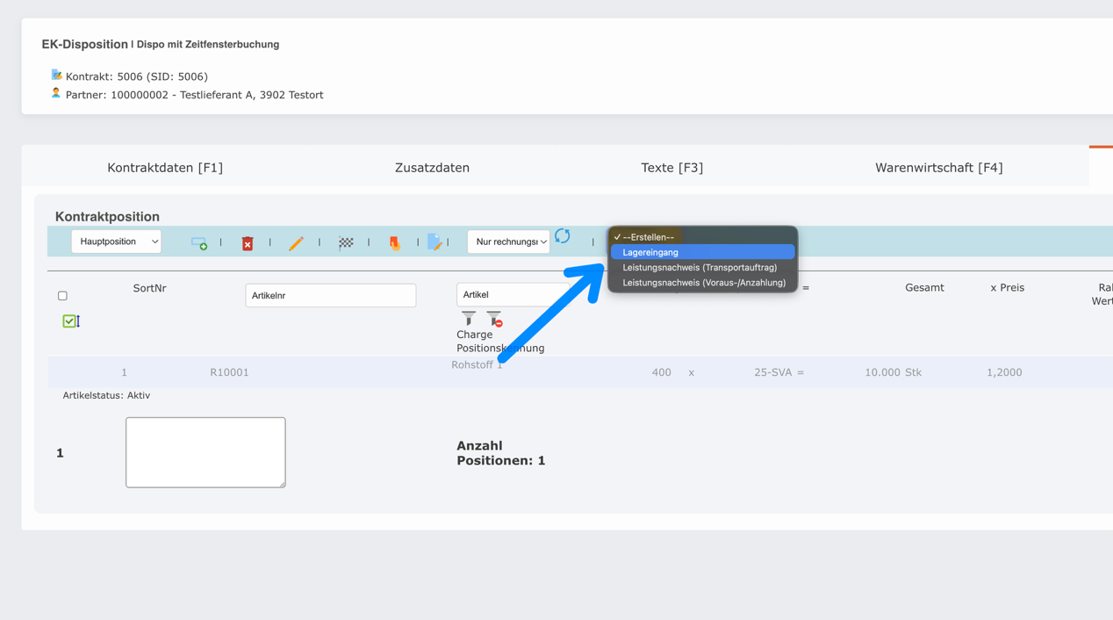Switch to the Texte [F3] tab
This screenshot has width=1113, height=620.
pos(671,167)
